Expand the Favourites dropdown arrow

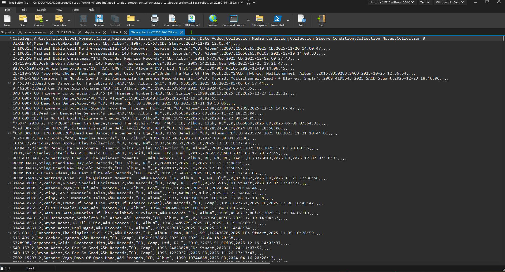click(69, 20)
